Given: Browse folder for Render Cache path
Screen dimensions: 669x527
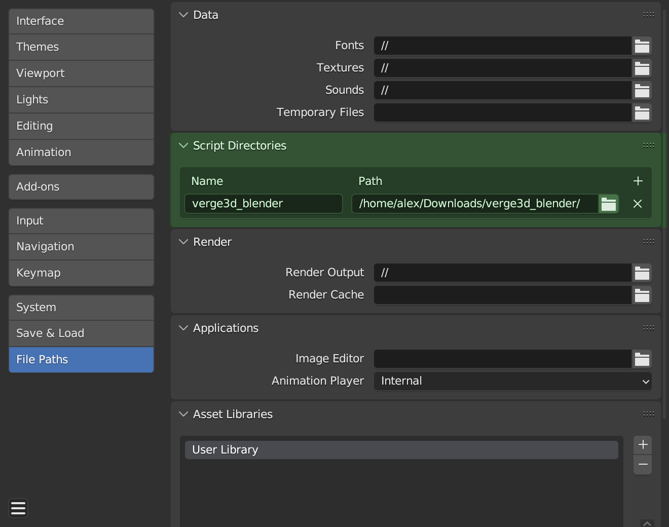Looking at the screenshot, I should (x=642, y=295).
